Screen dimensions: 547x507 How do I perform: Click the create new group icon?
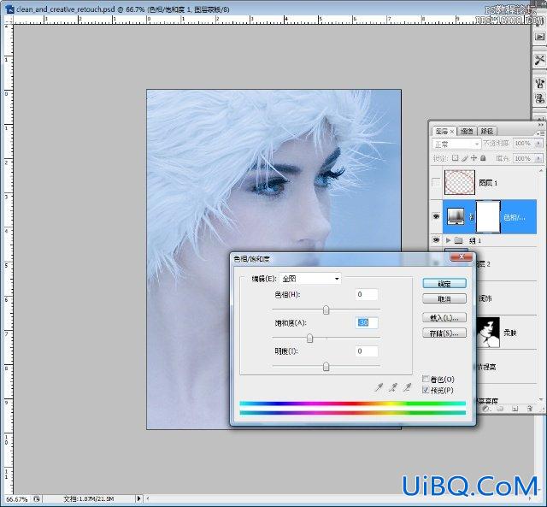click(x=501, y=409)
